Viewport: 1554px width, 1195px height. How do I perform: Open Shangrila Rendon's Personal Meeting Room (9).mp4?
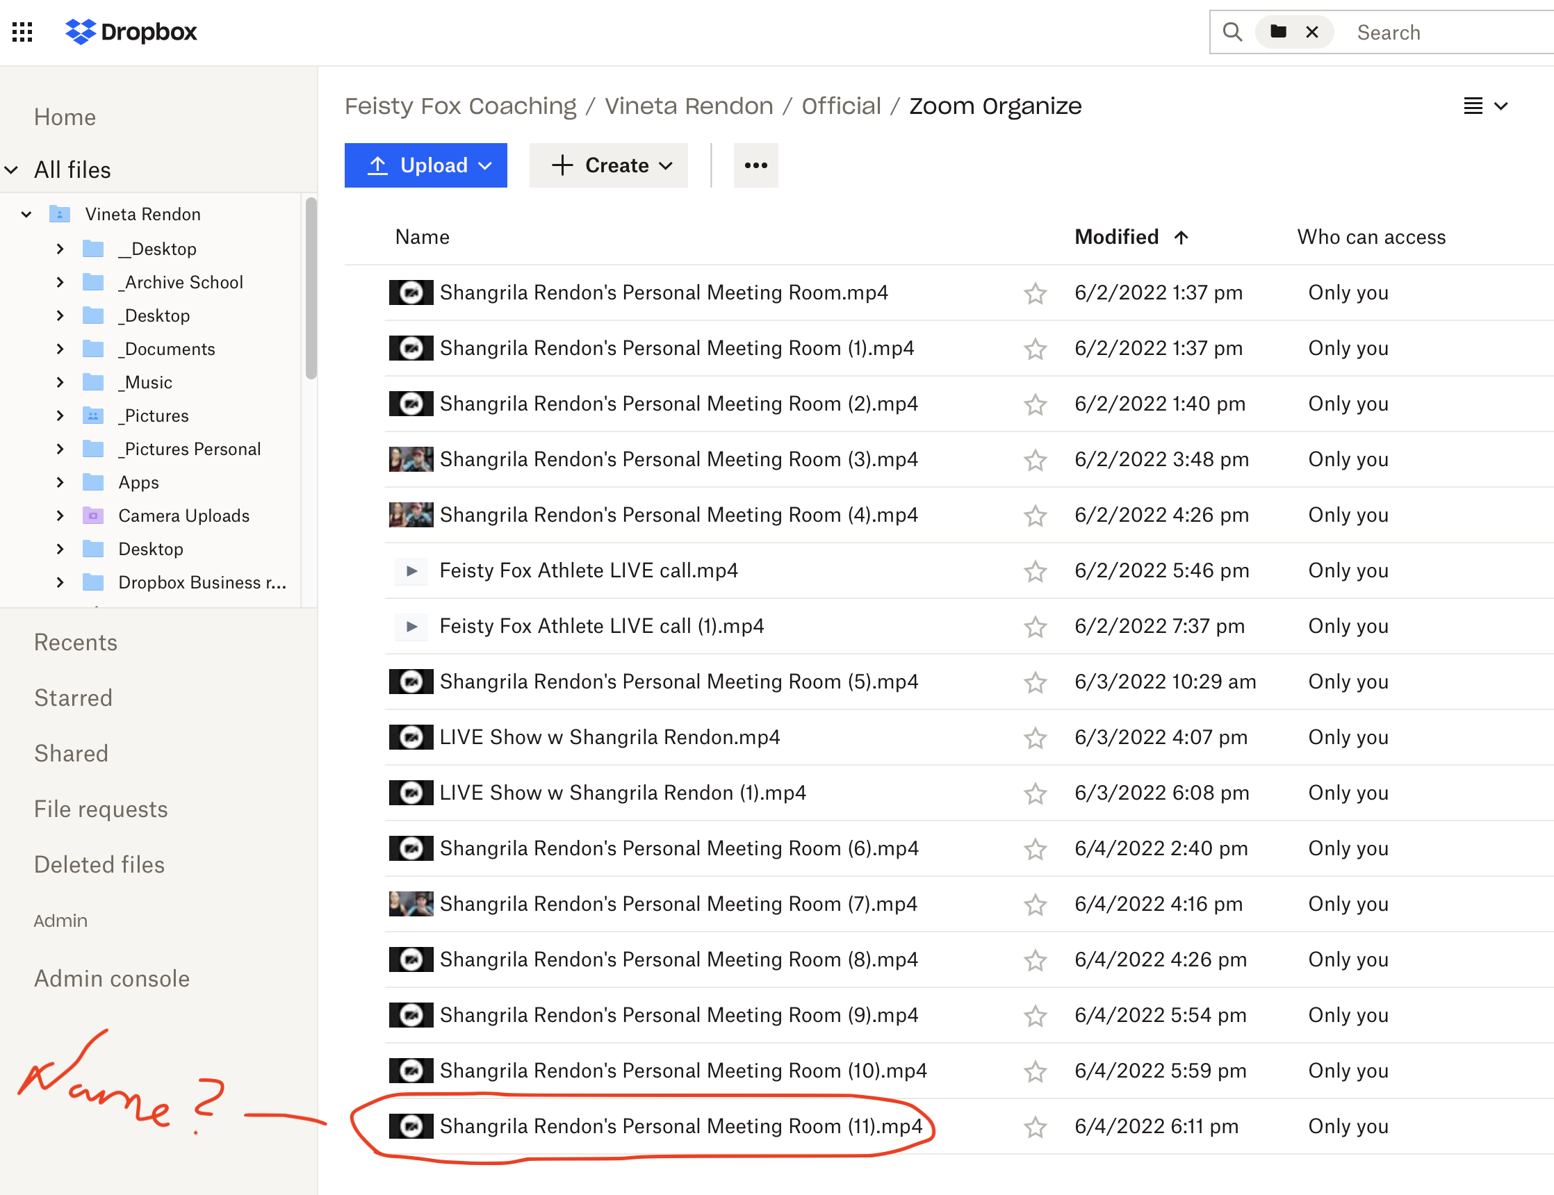click(x=679, y=1014)
